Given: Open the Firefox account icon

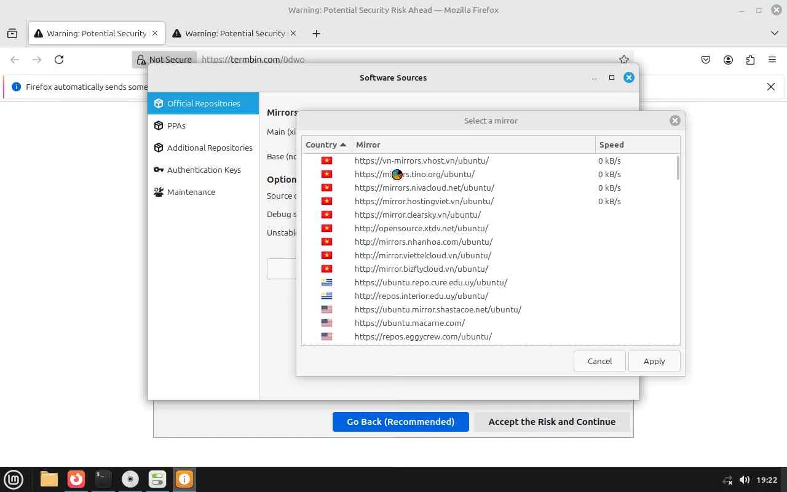Looking at the screenshot, I should pyautogui.click(x=728, y=60).
